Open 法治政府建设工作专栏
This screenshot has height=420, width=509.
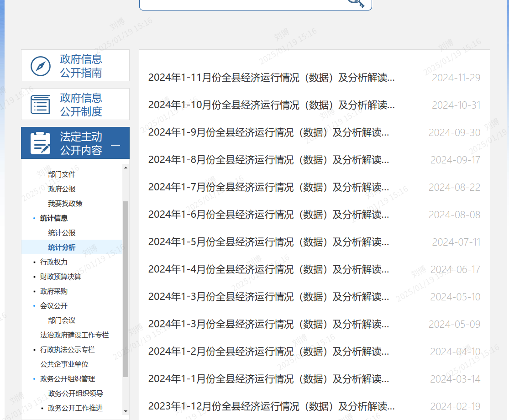click(74, 335)
